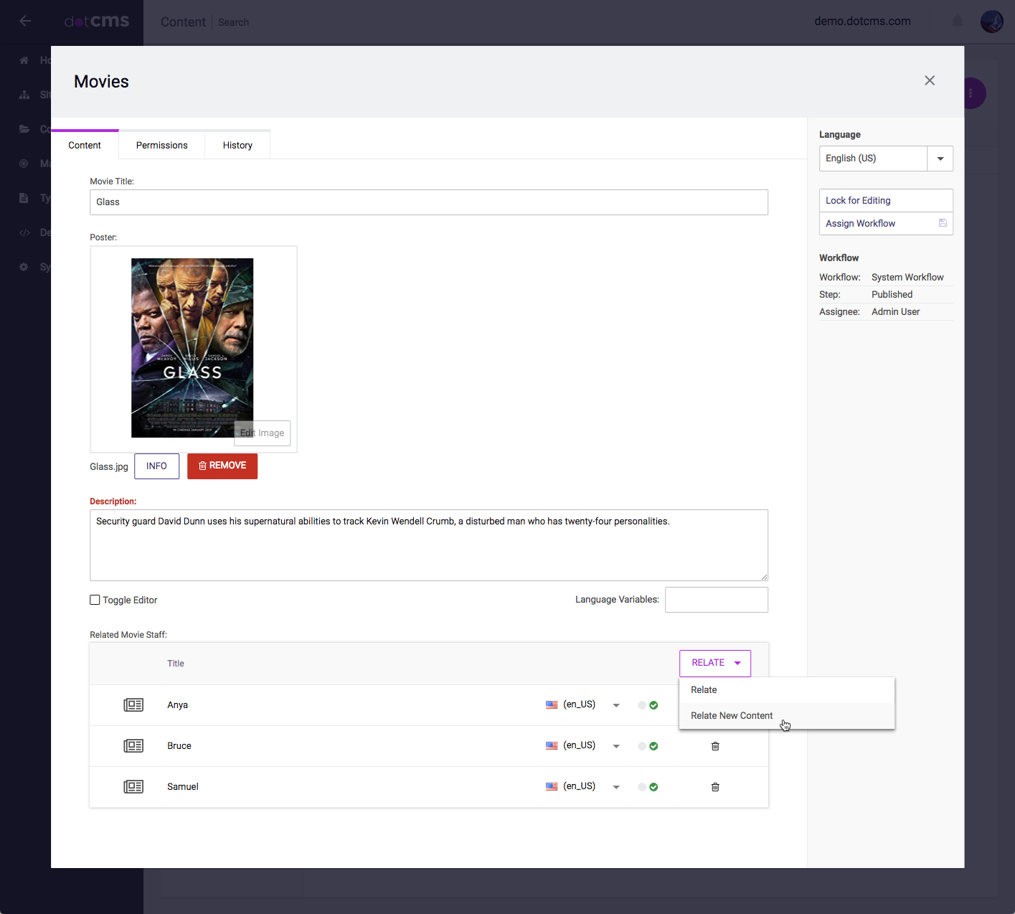Click the content icon beside Samuel
The image size is (1015, 914).
pos(133,787)
